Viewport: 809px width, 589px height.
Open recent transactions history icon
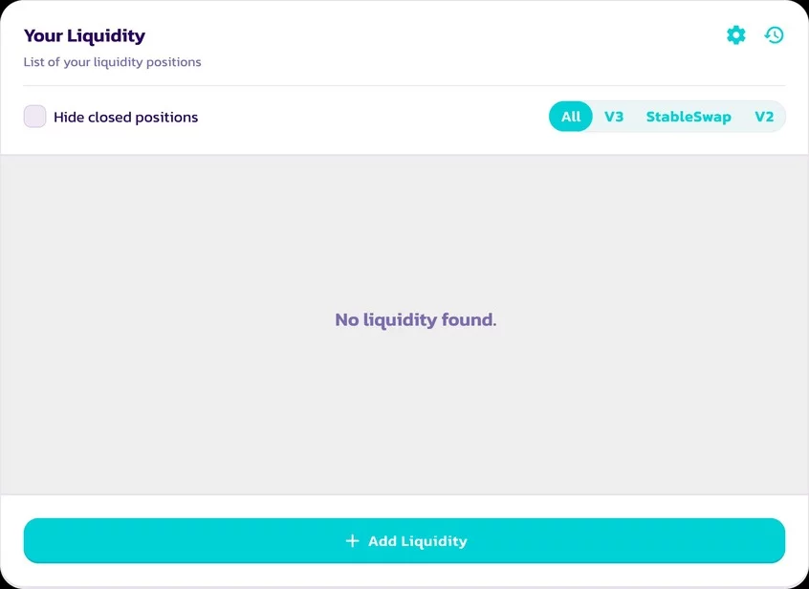click(774, 35)
